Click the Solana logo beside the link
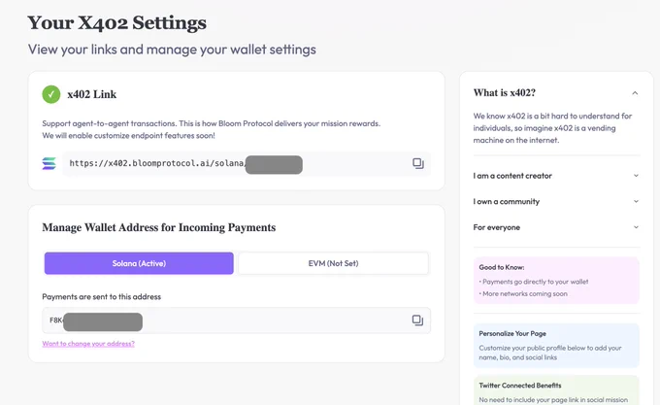The width and height of the screenshot is (660, 405). coord(49,163)
